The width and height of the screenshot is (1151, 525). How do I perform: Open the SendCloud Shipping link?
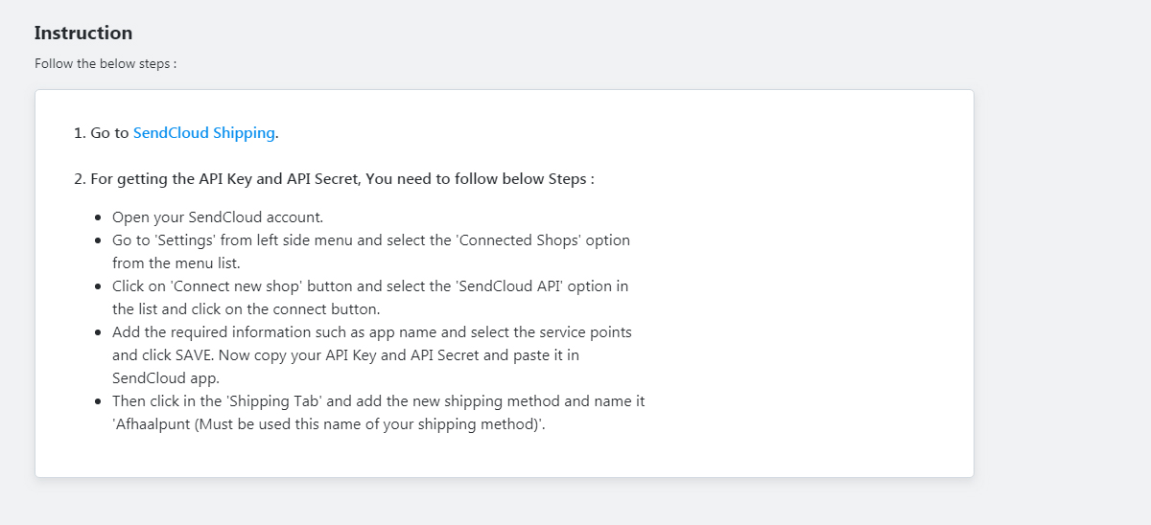204,133
